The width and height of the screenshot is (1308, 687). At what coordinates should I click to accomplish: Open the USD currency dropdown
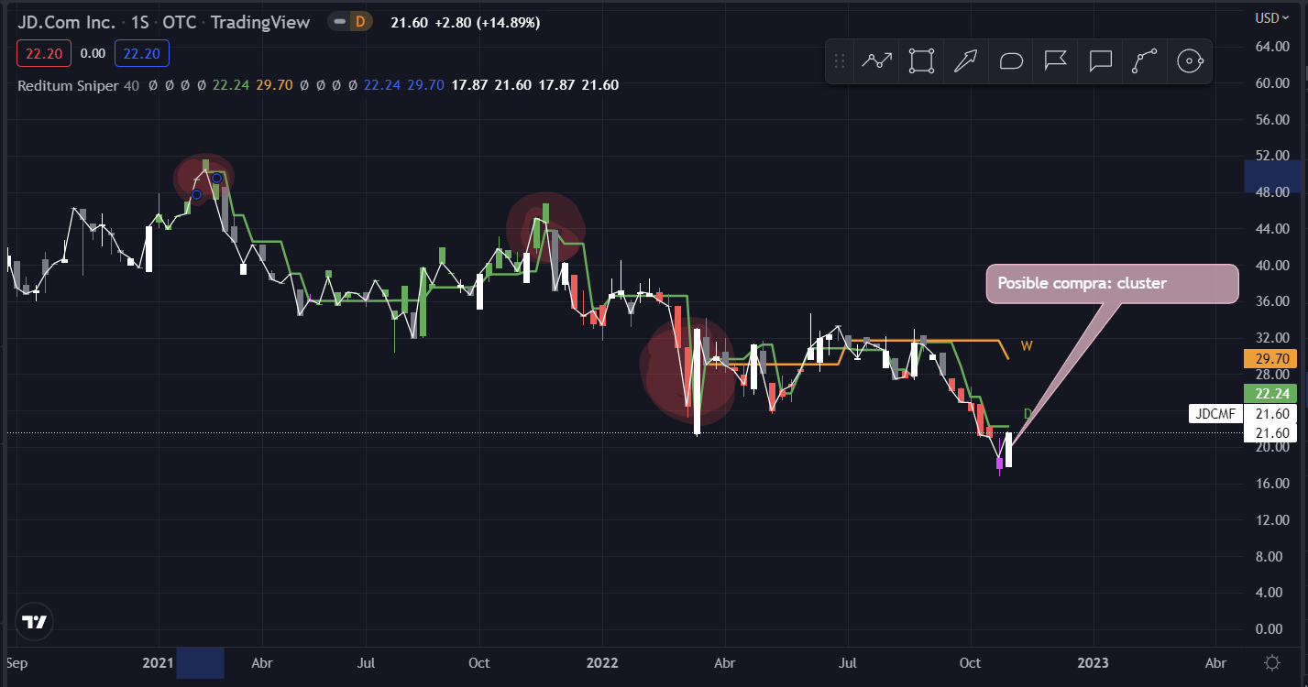[x=1273, y=17]
